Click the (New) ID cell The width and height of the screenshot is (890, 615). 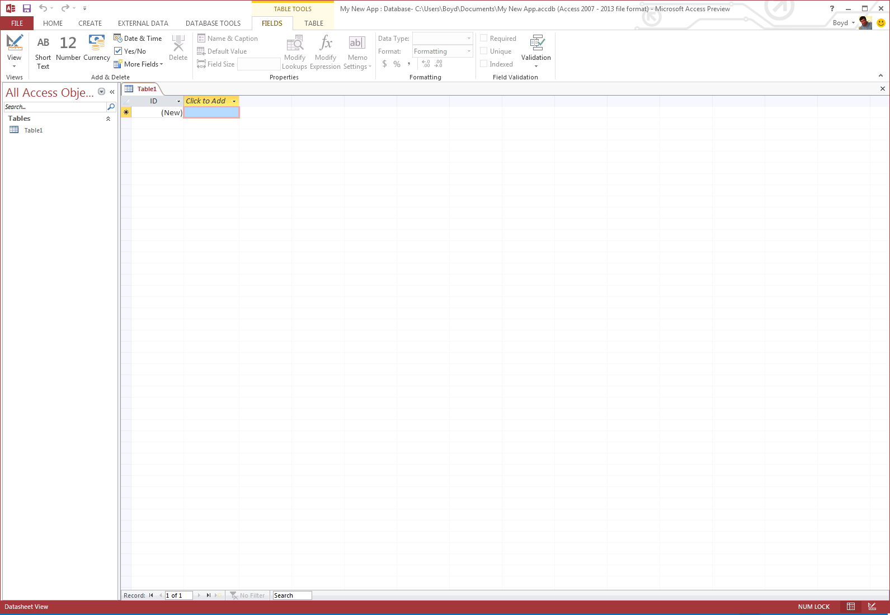click(157, 112)
